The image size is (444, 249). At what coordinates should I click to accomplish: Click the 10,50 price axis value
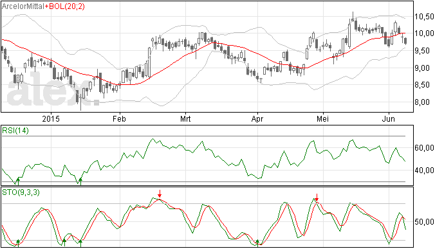(424, 17)
